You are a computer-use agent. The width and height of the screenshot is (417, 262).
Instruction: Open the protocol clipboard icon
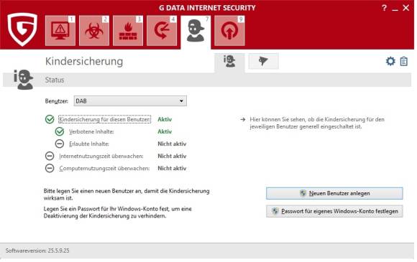404,61
